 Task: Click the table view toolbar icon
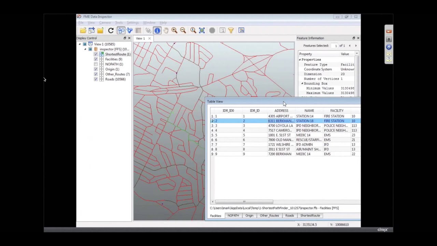(241, 30)
